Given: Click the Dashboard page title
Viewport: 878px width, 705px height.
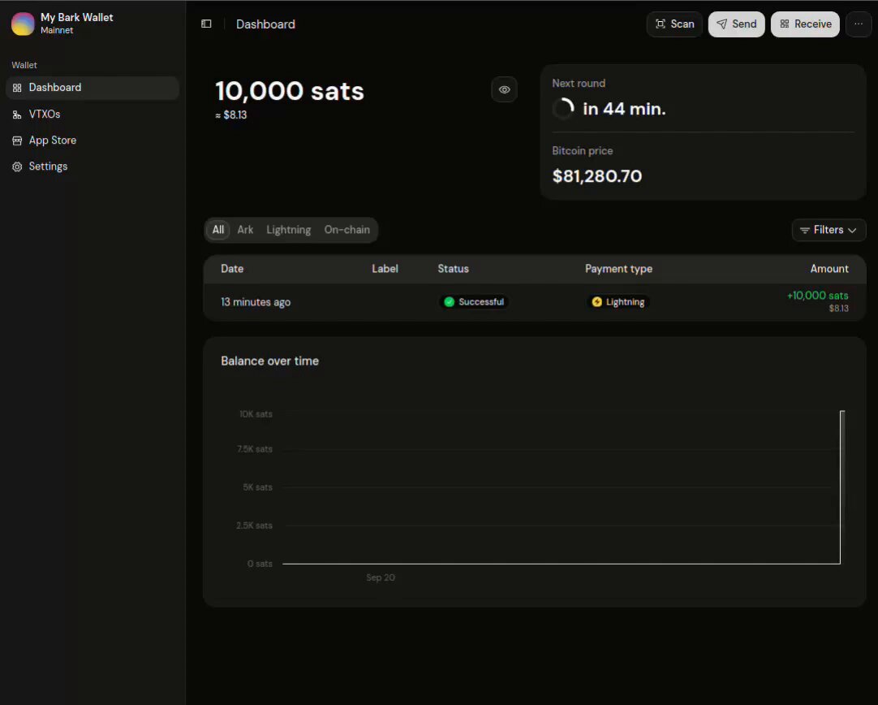Looking at the screenshot, I should tap(265, 24).
